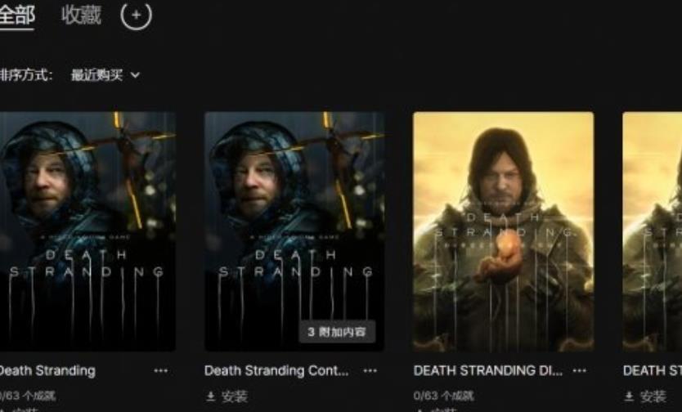682x412 pixels.
Task: Open the Death Stranding Cont... title link
Action: (x=276, y=370)
